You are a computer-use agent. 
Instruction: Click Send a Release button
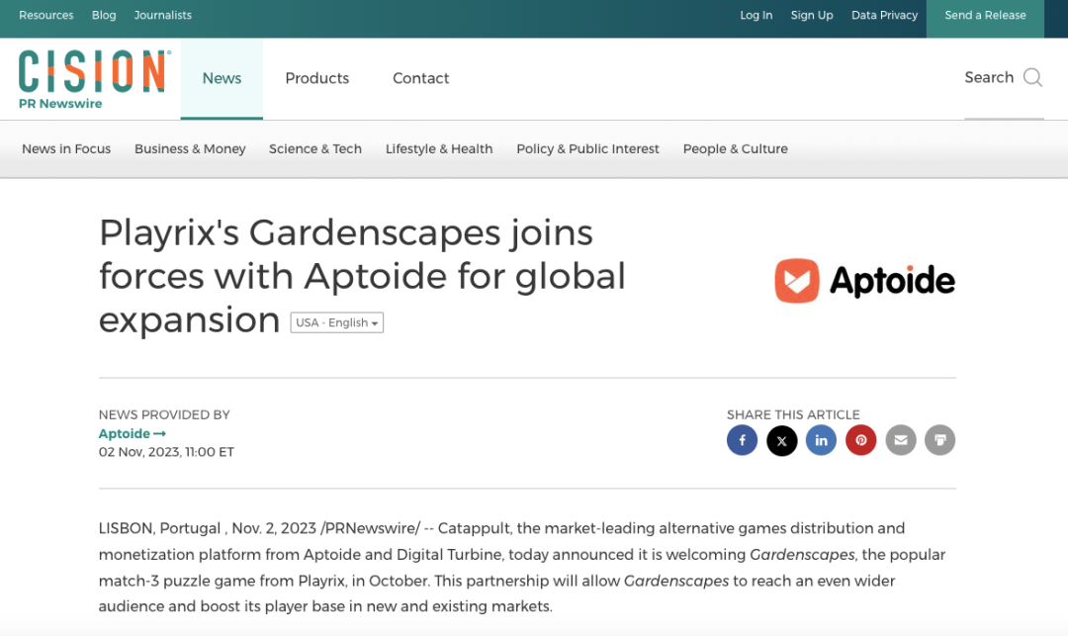tap(985, 19)
